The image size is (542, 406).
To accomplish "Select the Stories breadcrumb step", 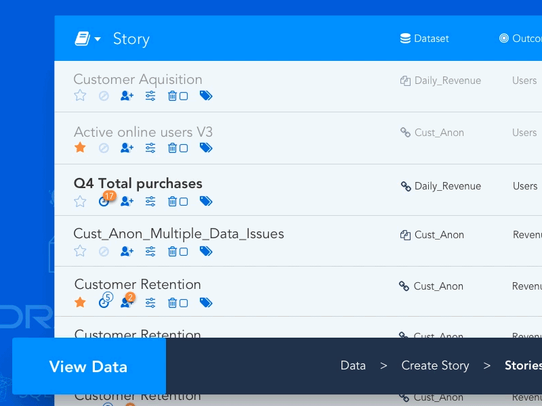I will pos(523,365).
